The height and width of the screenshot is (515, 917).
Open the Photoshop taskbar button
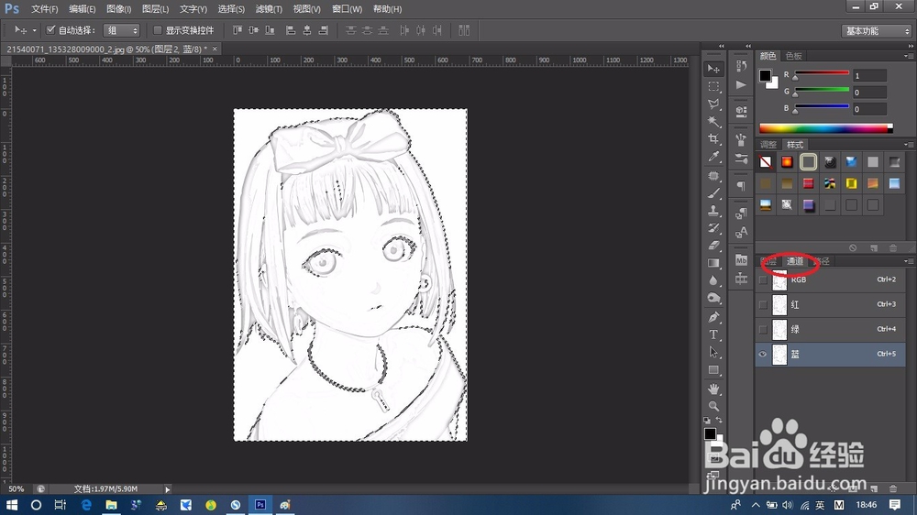click(260, 505)
